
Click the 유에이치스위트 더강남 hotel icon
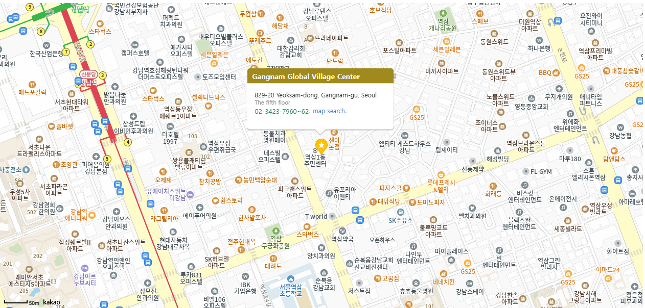[190, 194]
